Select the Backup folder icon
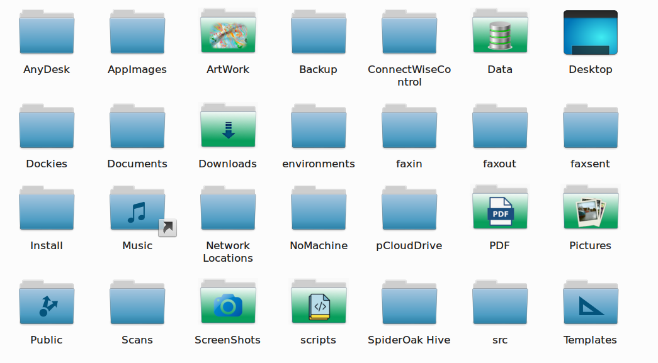 tap(319, 32)
